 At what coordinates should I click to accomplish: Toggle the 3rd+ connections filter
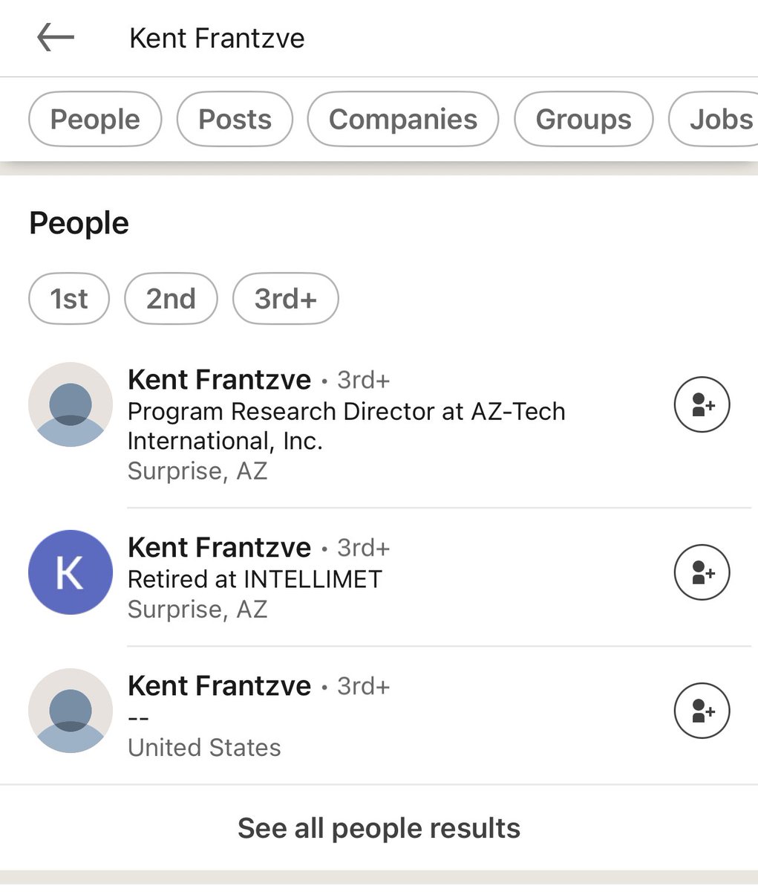(x=286, y=299)
